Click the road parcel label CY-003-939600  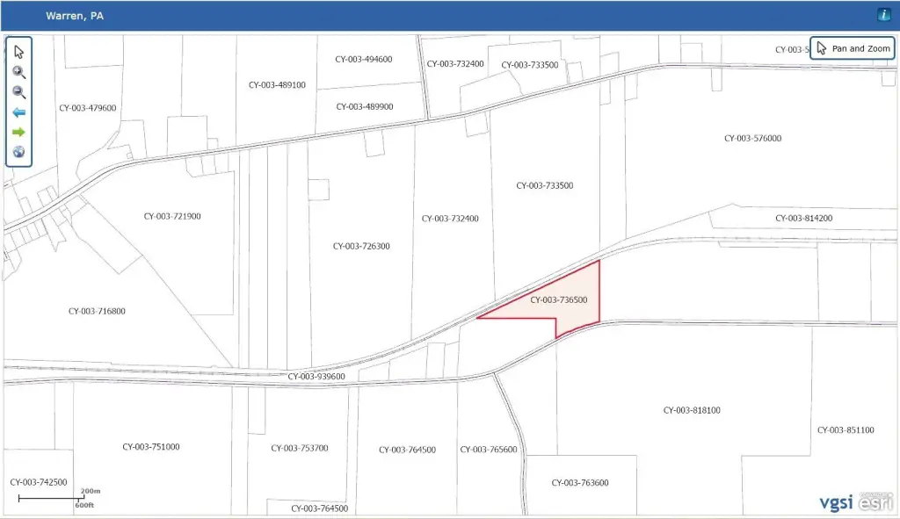point(316,376)
